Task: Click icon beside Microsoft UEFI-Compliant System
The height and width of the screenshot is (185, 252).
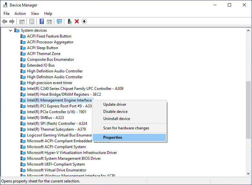Action: (x=23, y=164)
